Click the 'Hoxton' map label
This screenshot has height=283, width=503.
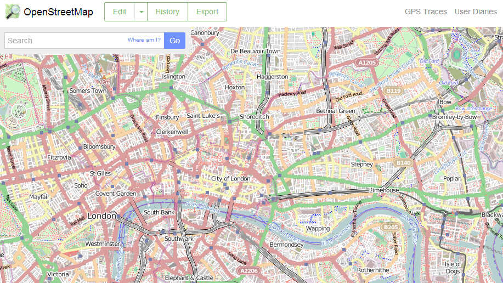[x=235, y=87]
